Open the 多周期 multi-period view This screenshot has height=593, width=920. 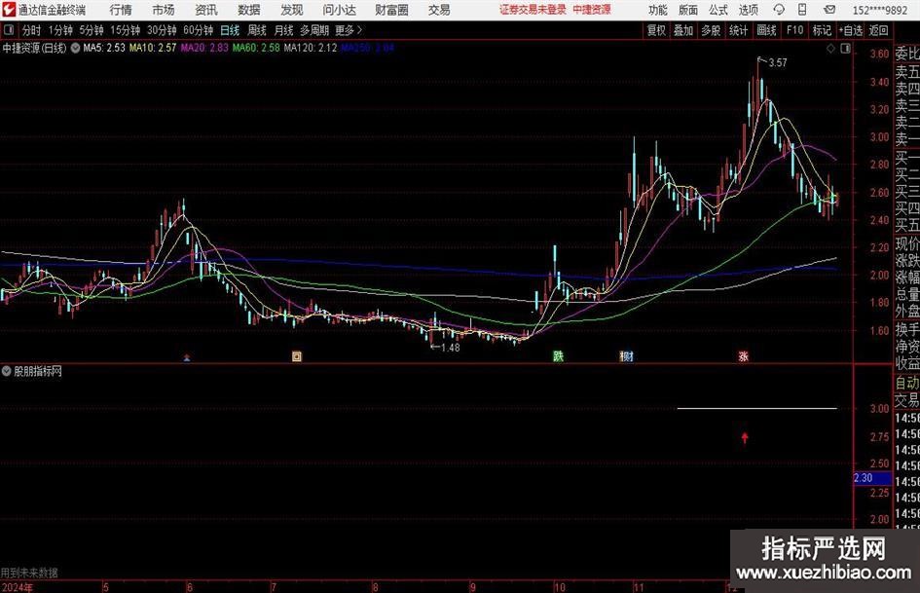pyautogui.click(x=314, y=30)
